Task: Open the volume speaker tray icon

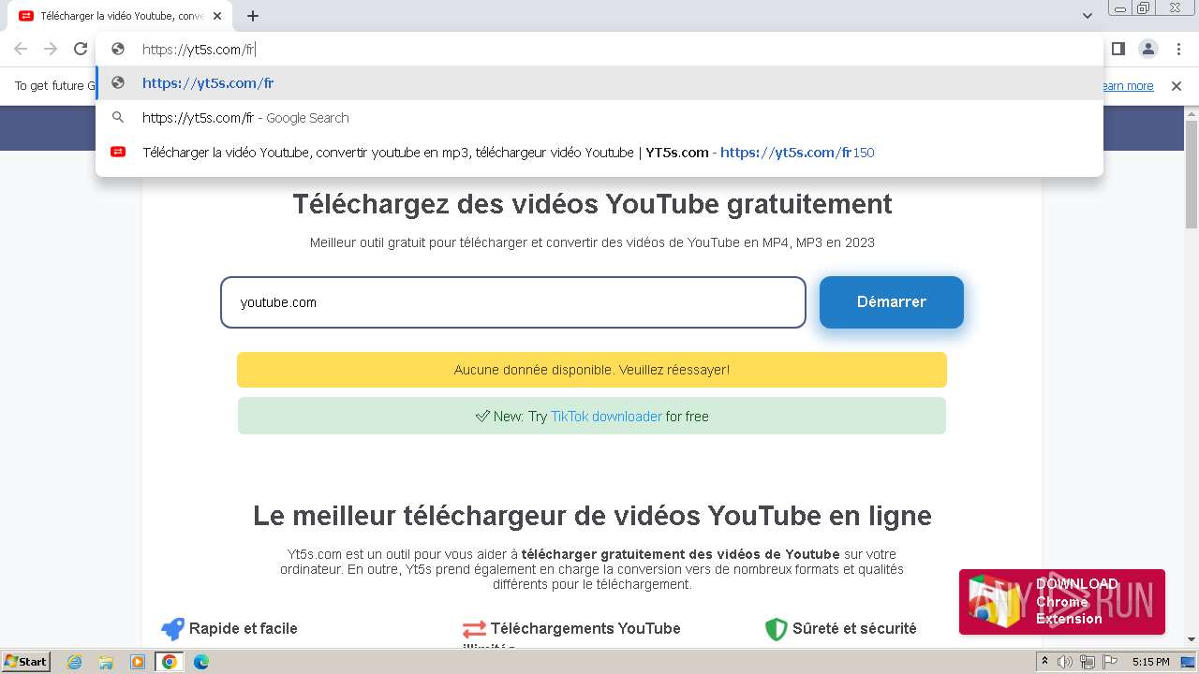Action: (1066, 662)
